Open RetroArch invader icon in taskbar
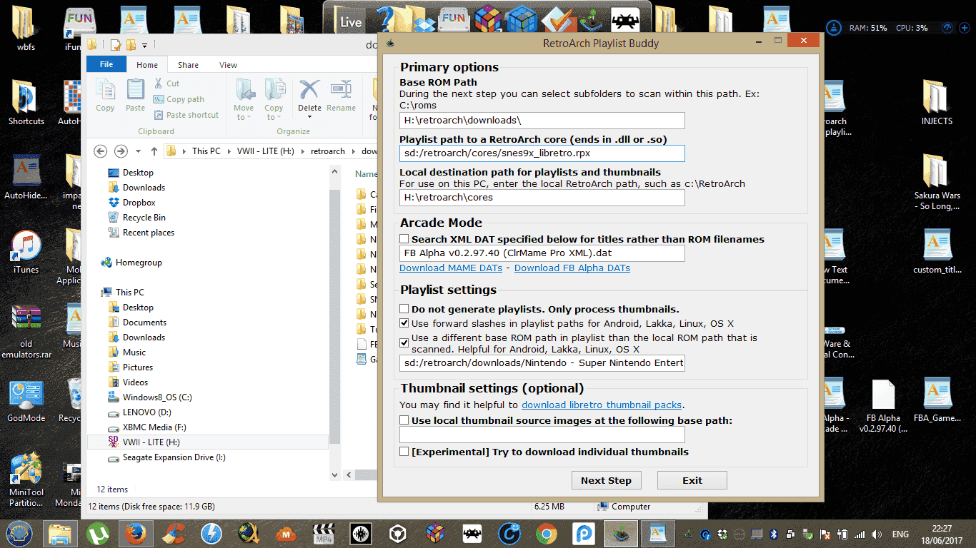 pyautogui.click(x=472, y=533)
